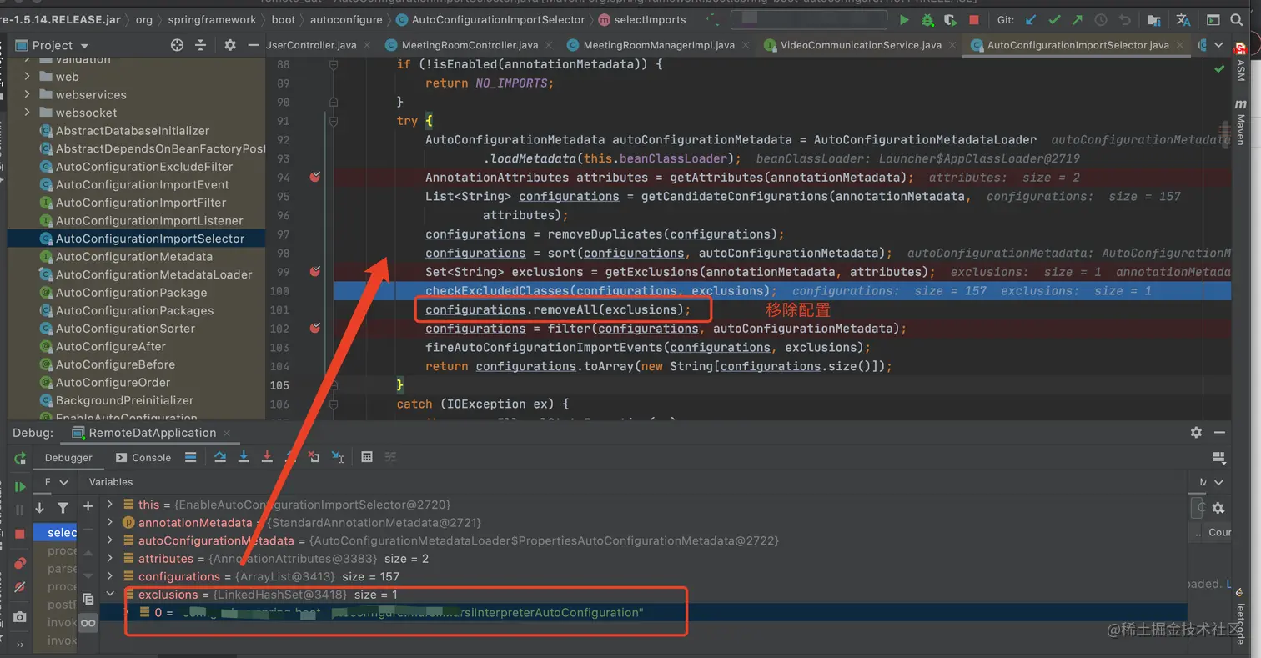Stop the debug session with the red square

[20, 534]
